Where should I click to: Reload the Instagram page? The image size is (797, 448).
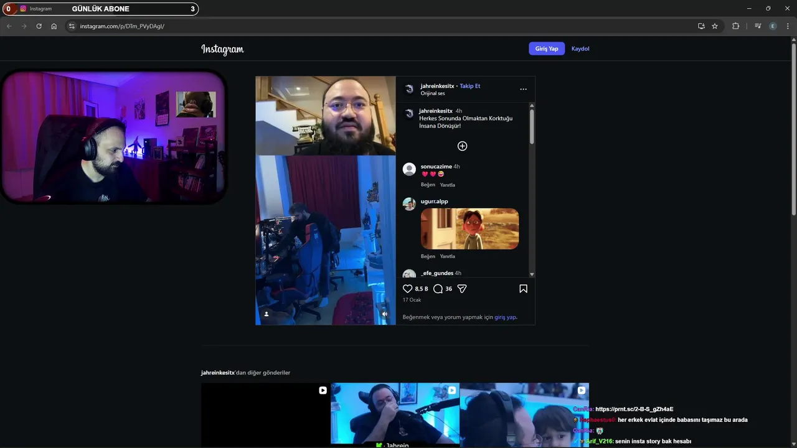coord(39,26)
